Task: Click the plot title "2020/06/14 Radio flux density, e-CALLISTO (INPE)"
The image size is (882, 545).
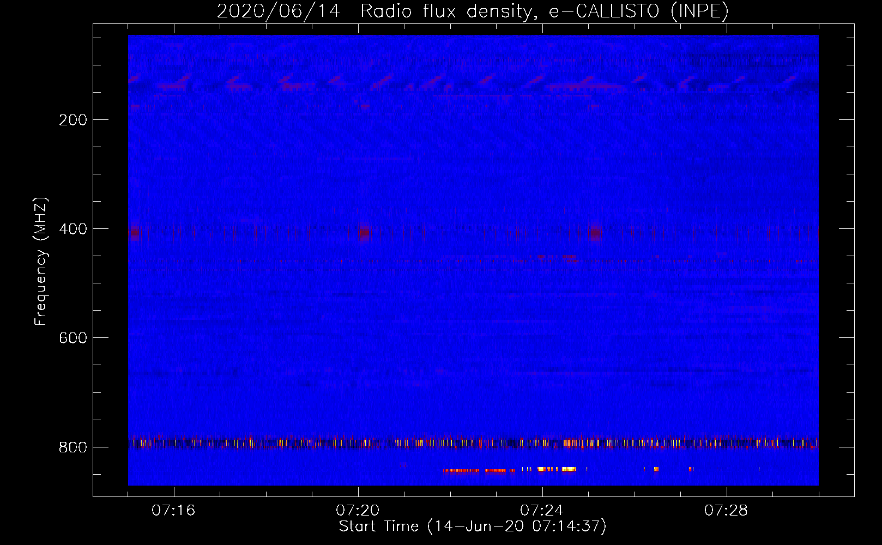Action: pyautogui.click(x=473, y=11)
